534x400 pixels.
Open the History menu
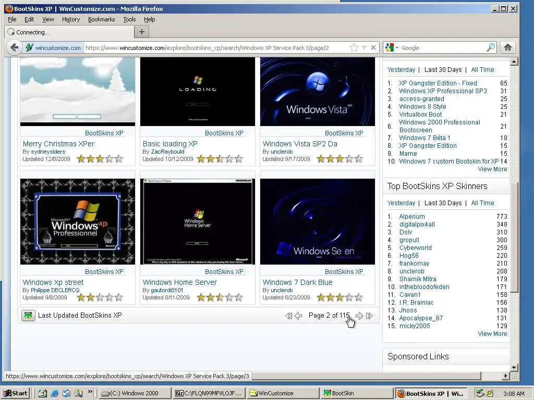coord(71,19)
